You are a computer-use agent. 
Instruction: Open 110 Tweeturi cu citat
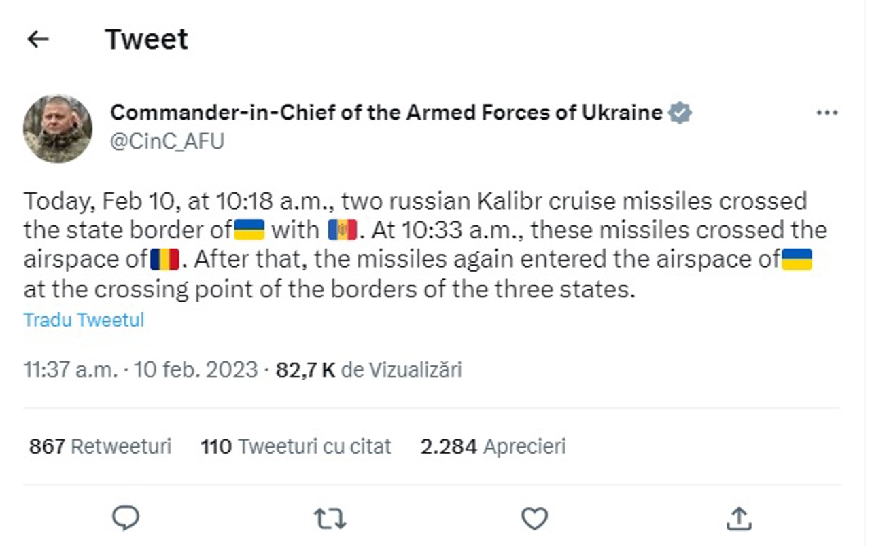296,446
